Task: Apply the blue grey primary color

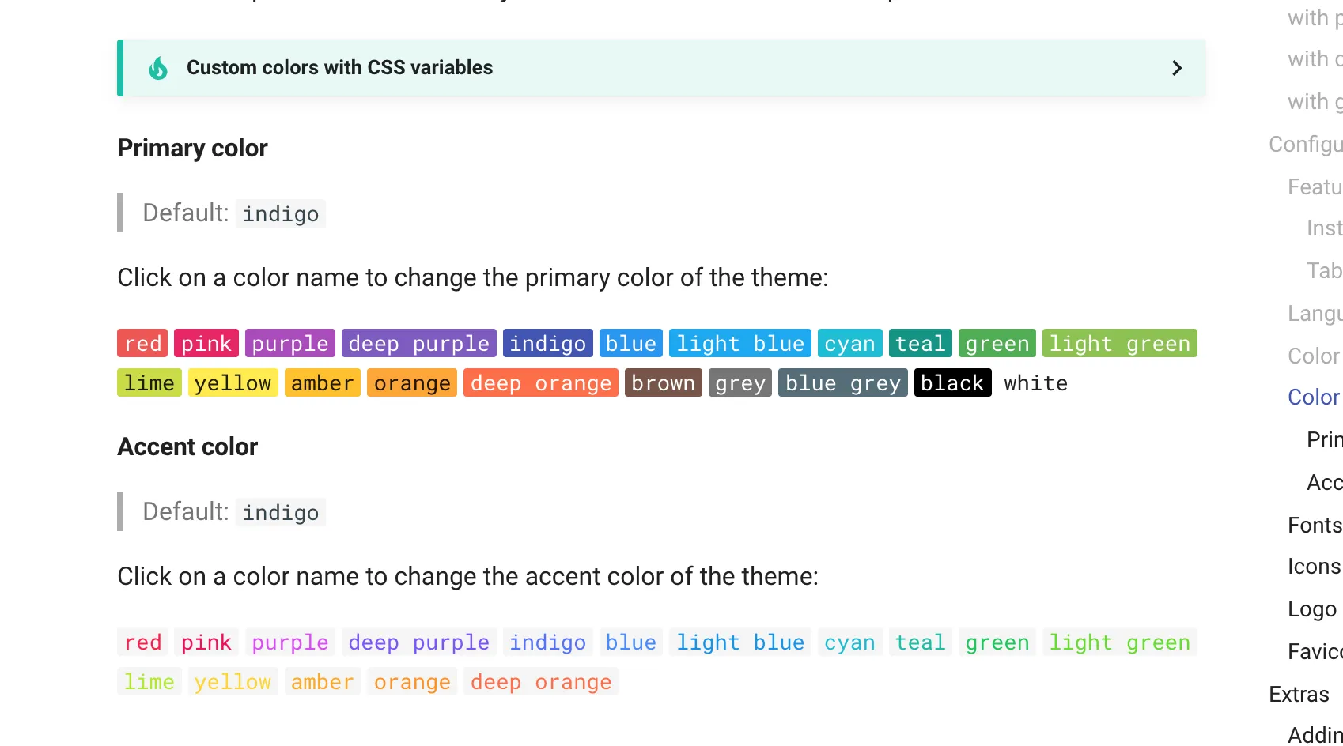Action: [x=842, y=383]
